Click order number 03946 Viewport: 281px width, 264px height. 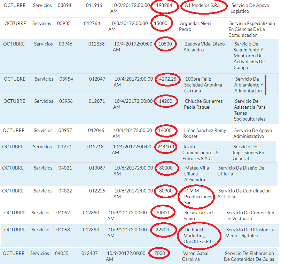click(65, 44)
